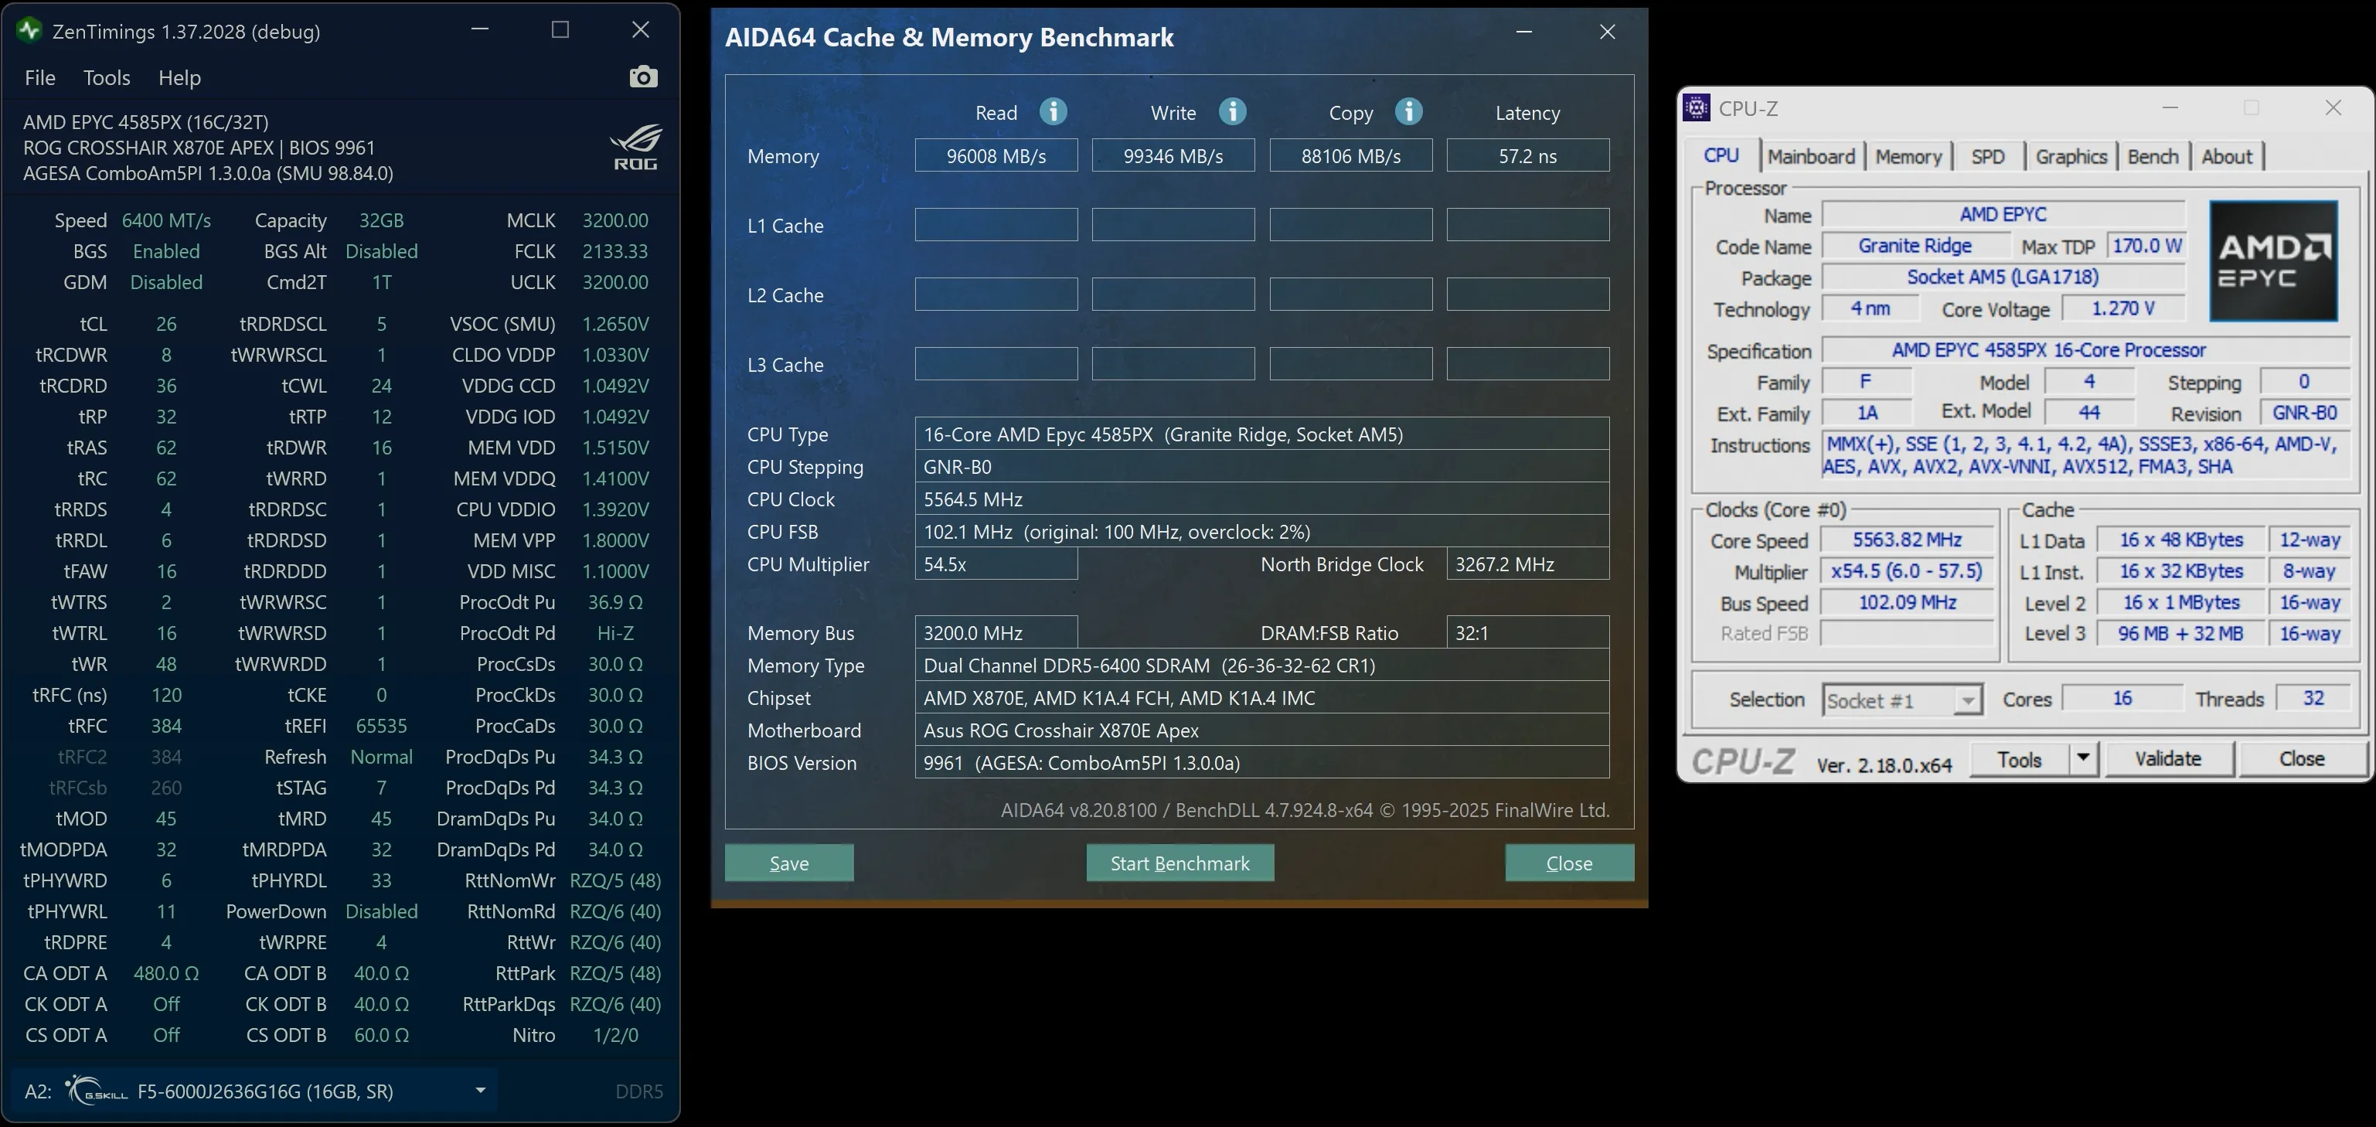Image resolution: width=2376 pixels, height=1127 pixels.
Task: Click the Memory Read 96008 MB/s field
Action: click(x=996, y=156)
